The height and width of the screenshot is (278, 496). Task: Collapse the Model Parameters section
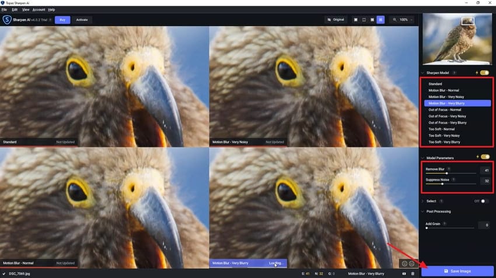tap(422, 157)
